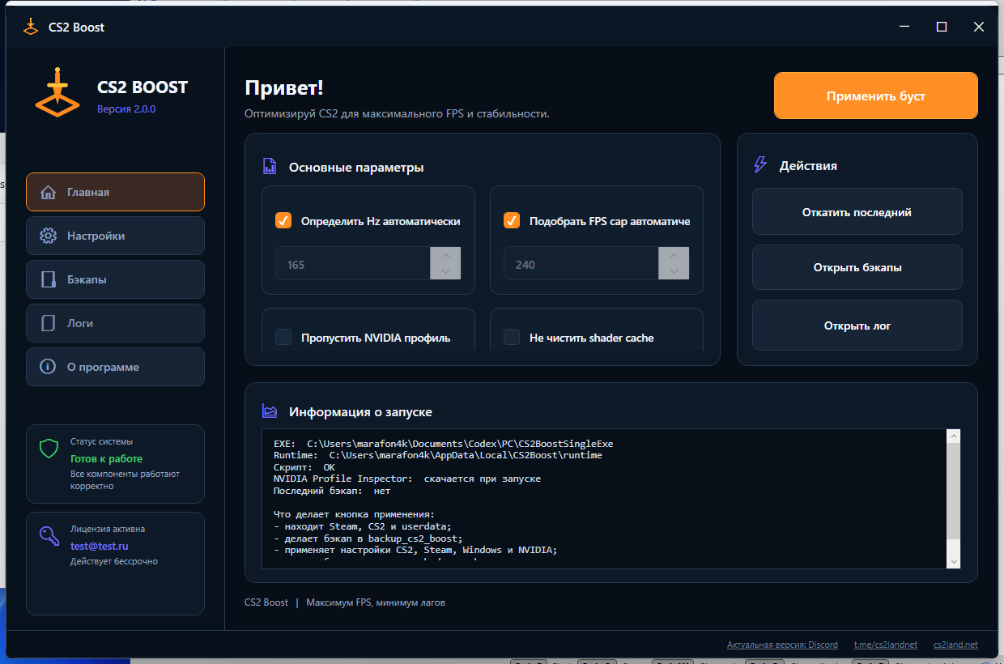Click the NVIDIA Profile Inspector line
This screenshot has height=664, width=1004.
(x=407, y=479)
